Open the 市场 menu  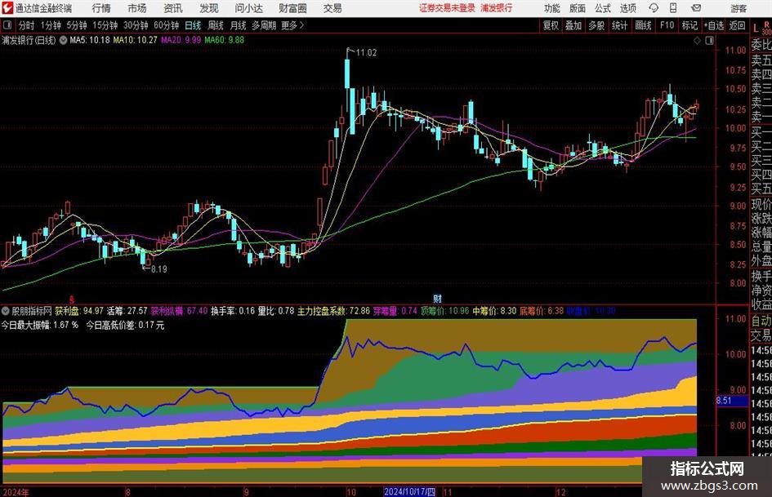137,8
